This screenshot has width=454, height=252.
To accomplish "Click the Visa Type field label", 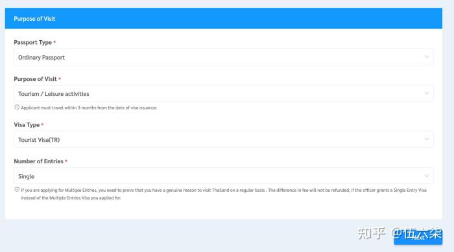I will pos(27,124).
